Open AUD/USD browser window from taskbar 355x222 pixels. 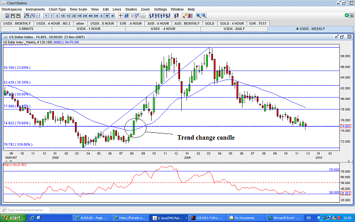(x=91, y=218)
